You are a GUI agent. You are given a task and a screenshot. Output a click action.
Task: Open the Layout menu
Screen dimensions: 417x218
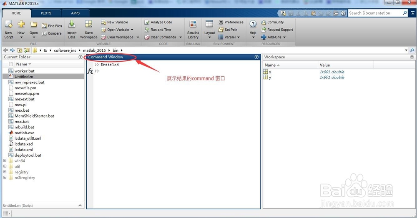209,30
